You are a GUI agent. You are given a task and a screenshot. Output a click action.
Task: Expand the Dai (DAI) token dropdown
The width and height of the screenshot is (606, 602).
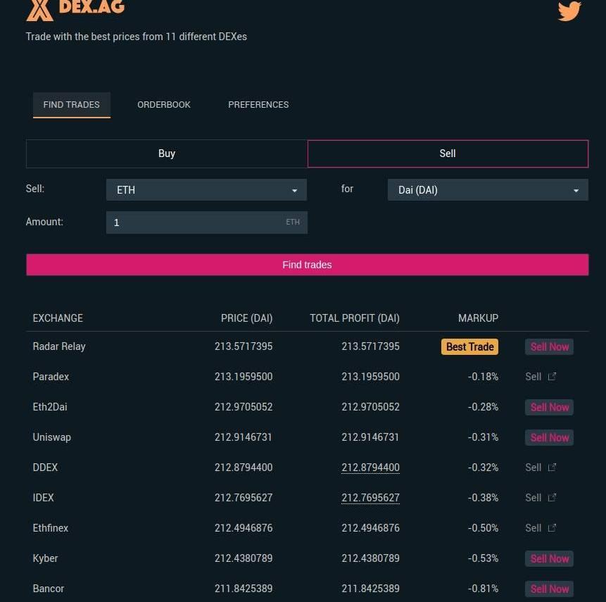(x=488, y=190)
